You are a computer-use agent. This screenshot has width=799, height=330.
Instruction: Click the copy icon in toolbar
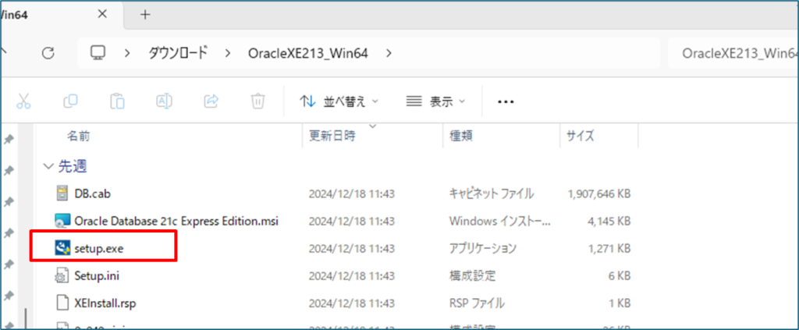point(70,101)
